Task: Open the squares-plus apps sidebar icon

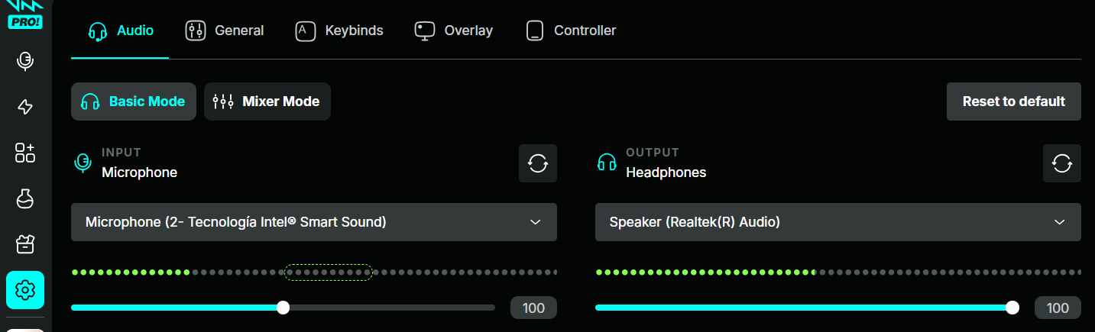Action: (25, 153)
